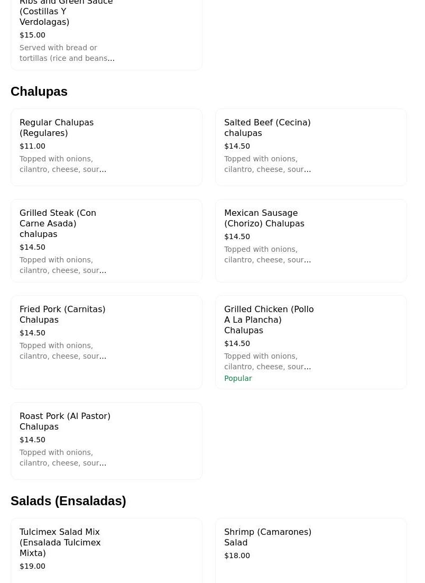Open Tulcimex Salad Mix item
Image resolution: width=425 pixels, height=583 pixels.
tap(60, 542)
